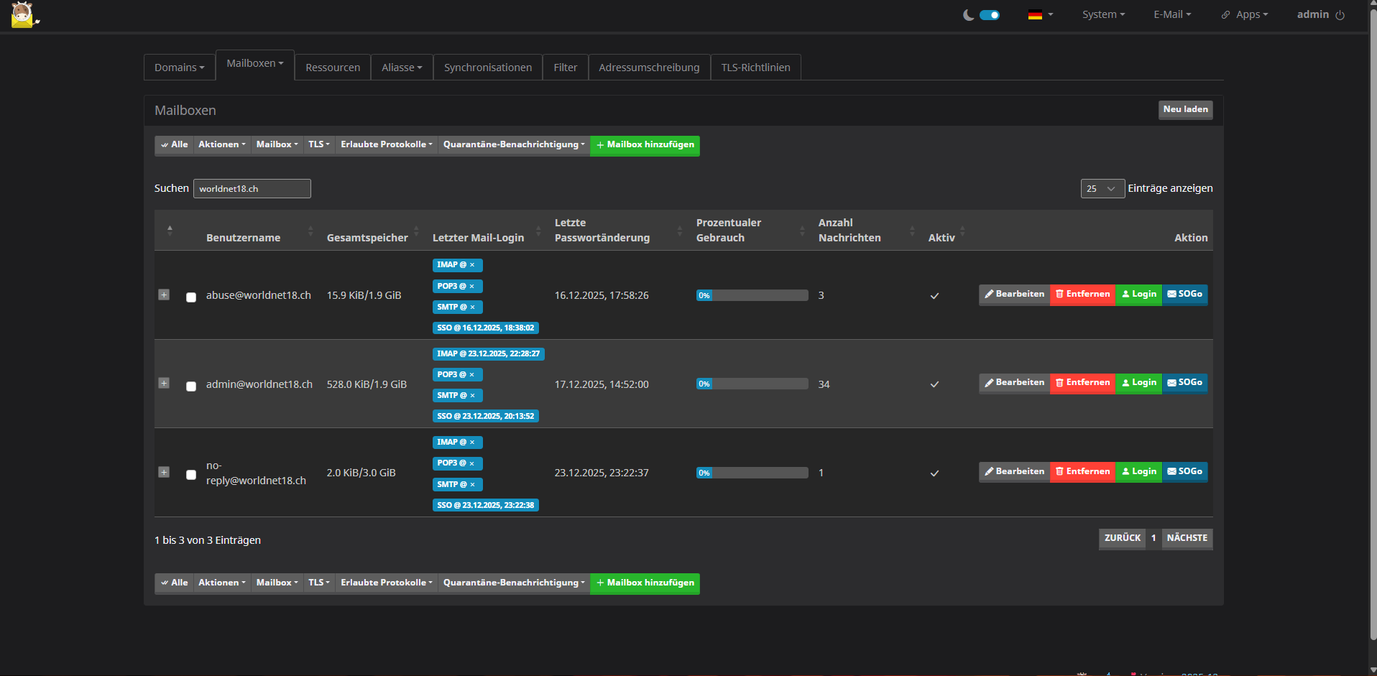This screenshot has width=1377, height=676.
Task: Open the Aktionen dropdown
Action: [x=221, y=144]
